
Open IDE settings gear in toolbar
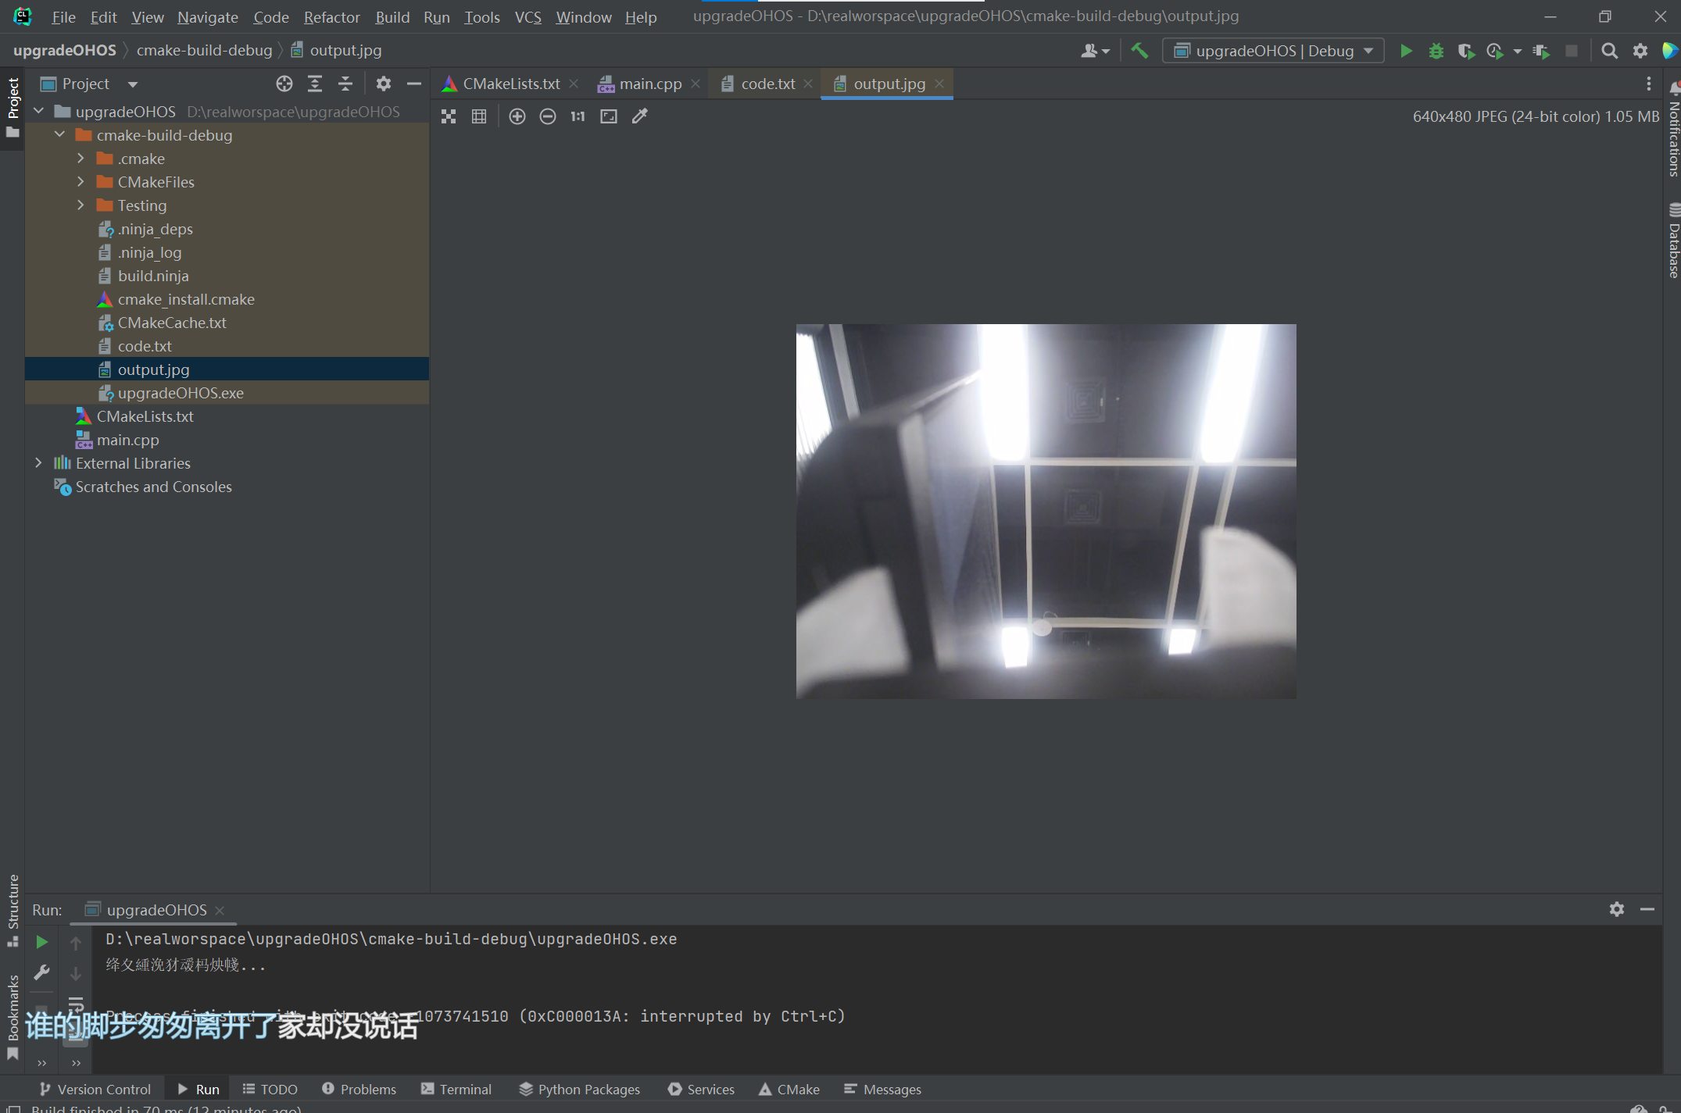(x=1640, y=51)
